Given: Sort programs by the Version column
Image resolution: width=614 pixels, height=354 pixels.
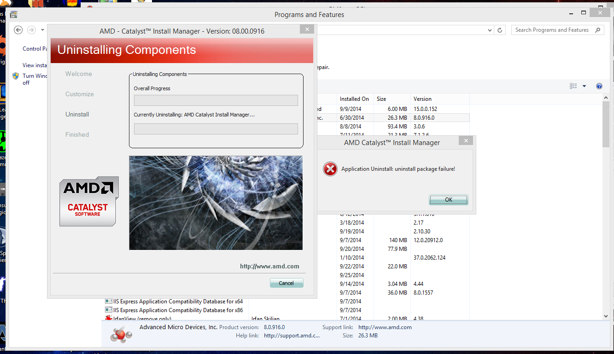Looking at the screenshot, I should coord(440,99).
